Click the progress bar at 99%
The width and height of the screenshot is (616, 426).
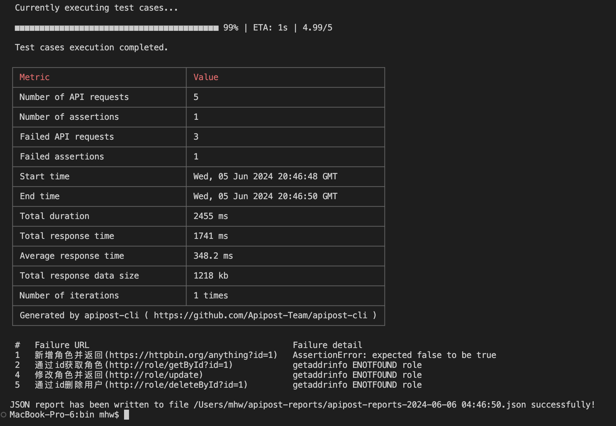click(x=117, y=28)
